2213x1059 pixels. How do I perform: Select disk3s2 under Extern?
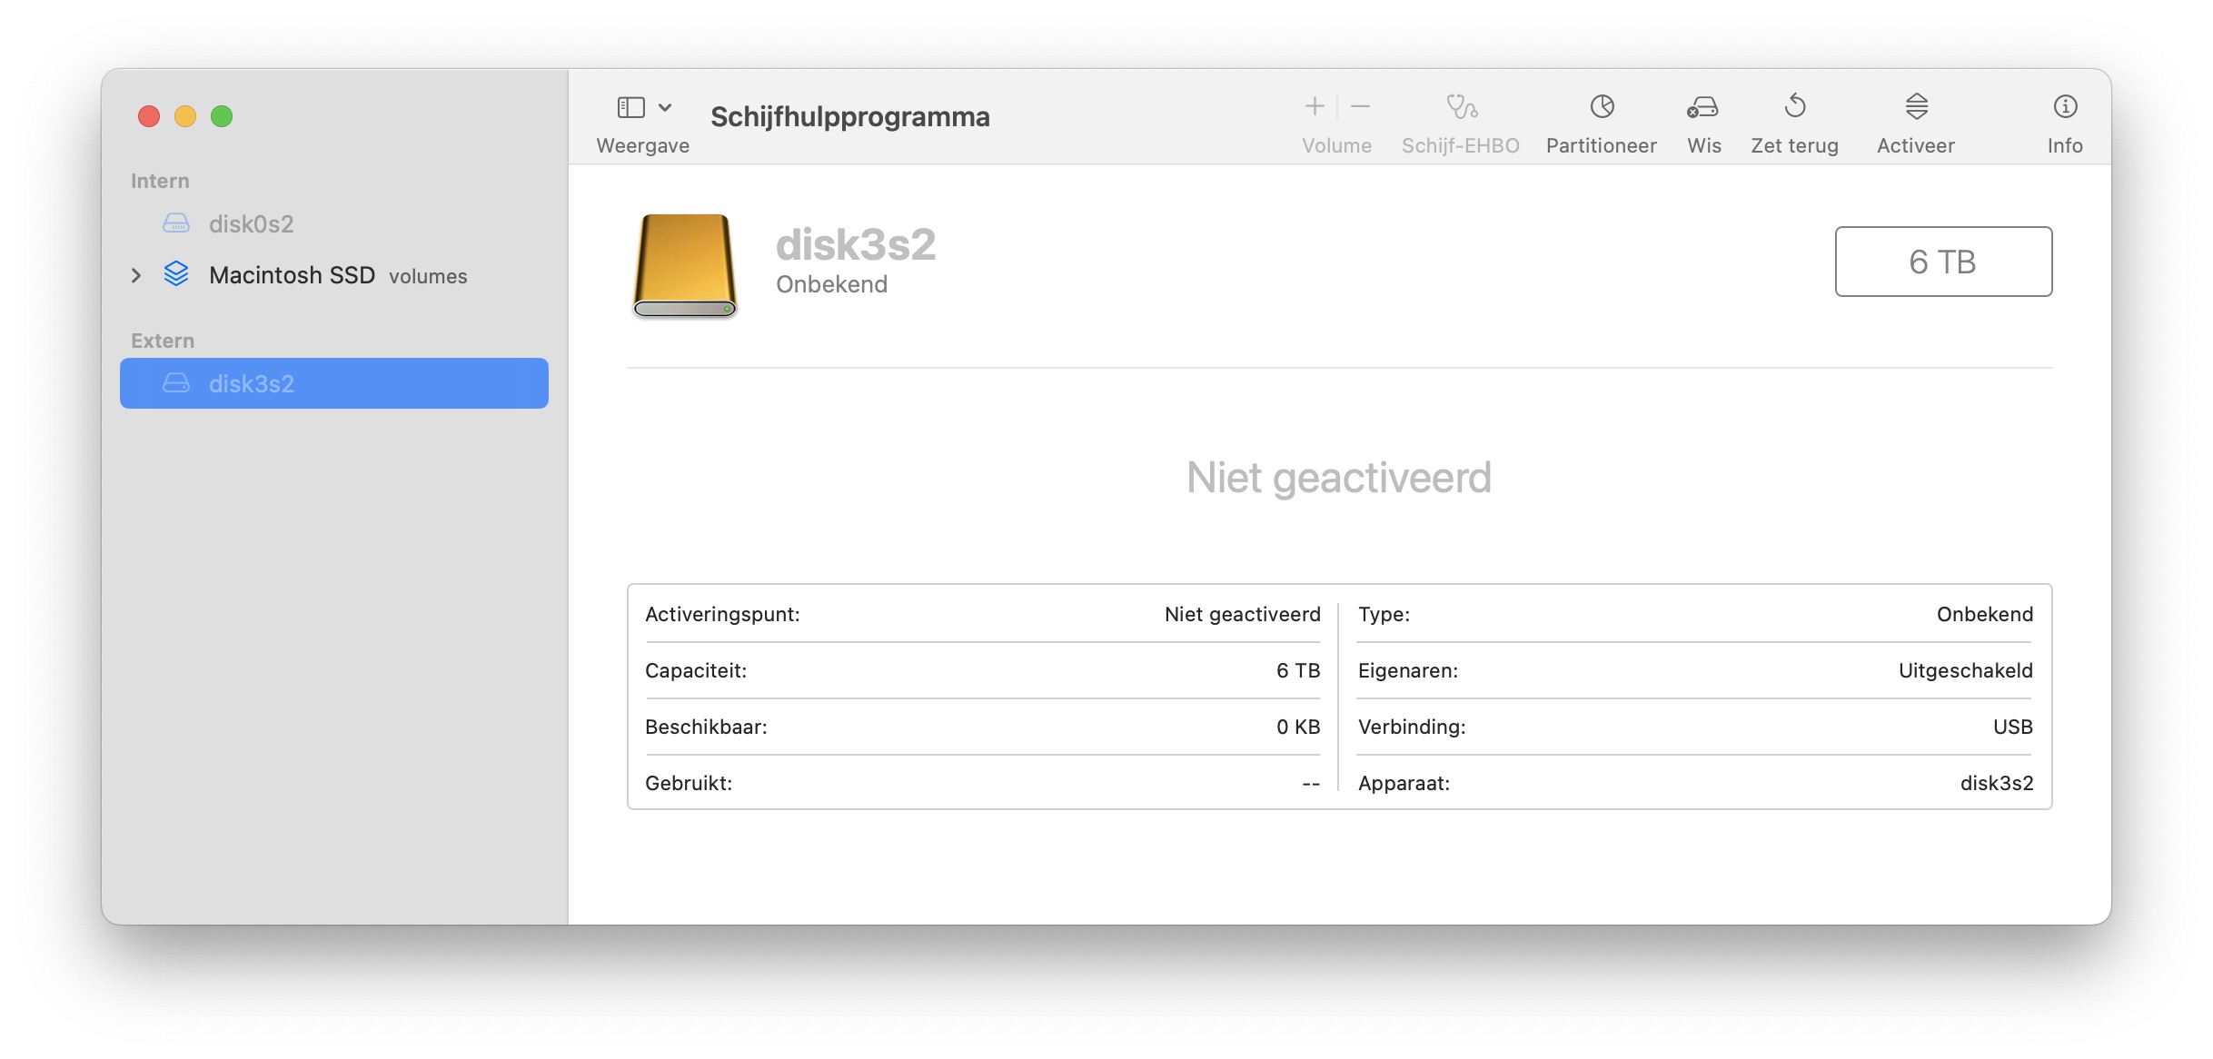tap(334, 383)
